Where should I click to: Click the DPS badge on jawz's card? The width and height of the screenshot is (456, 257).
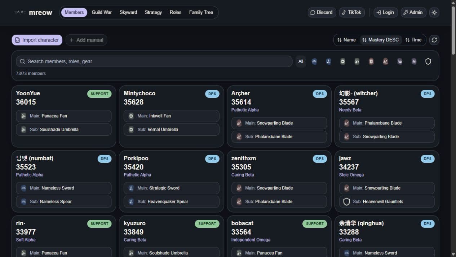(x=428, y=159)
